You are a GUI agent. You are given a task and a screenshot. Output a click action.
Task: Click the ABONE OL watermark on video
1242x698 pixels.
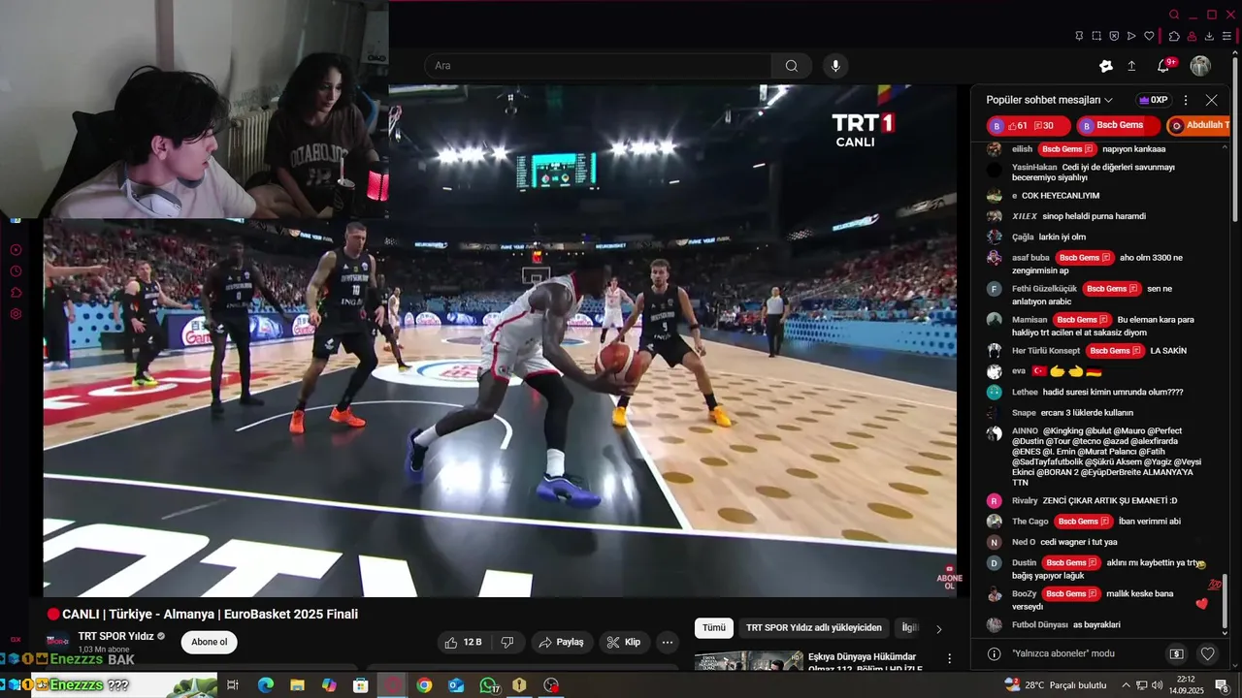click(x=949, y=578)
